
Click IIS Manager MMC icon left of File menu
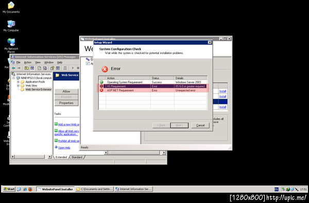[13, 62]
